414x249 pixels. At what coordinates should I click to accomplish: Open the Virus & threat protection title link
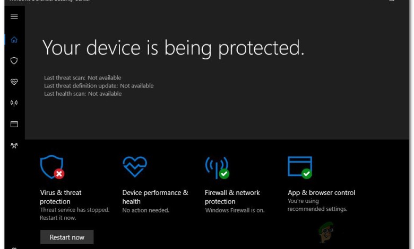tap(61, 197)
